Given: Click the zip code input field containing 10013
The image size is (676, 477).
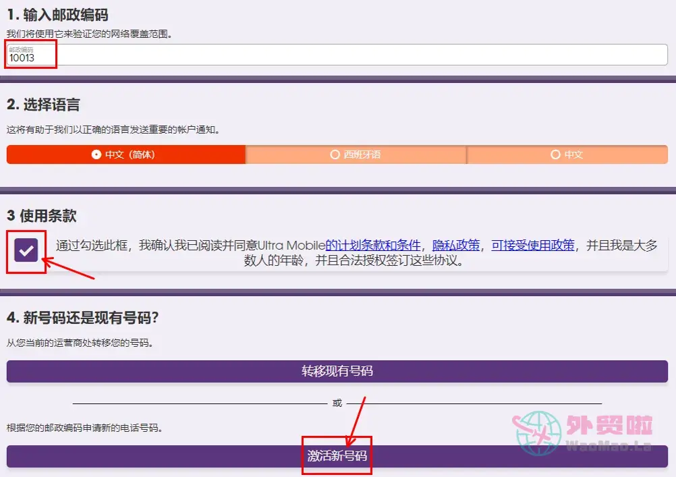Looking at the screenshot, I should click(337, 58).
